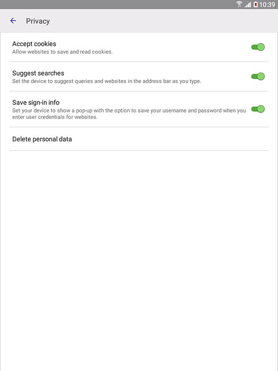Go back using the arrow beside Privacy
This screenshot has height=371, width=278.
[13, 21]
